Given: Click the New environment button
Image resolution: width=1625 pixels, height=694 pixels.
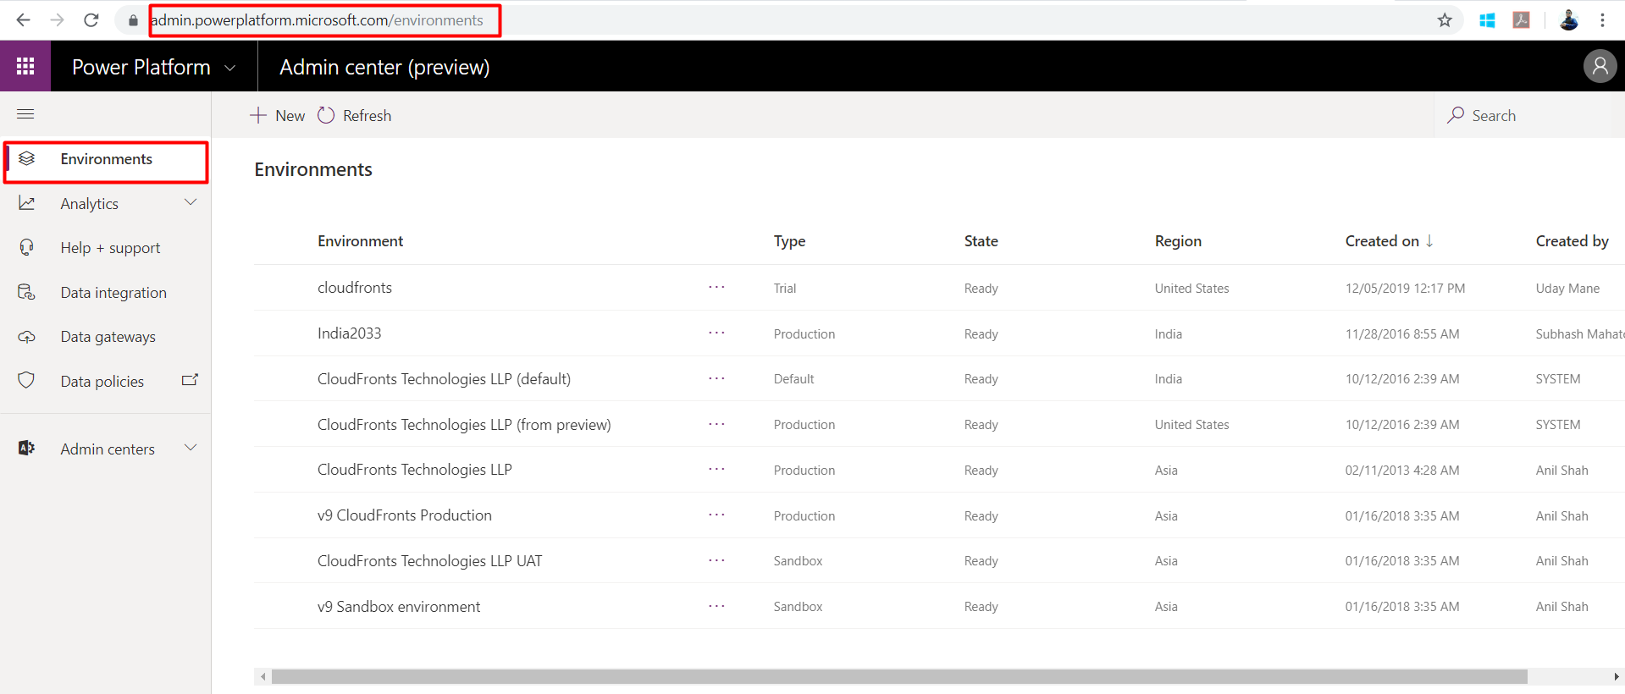Looking at the screenshot, I should [278, 115].
